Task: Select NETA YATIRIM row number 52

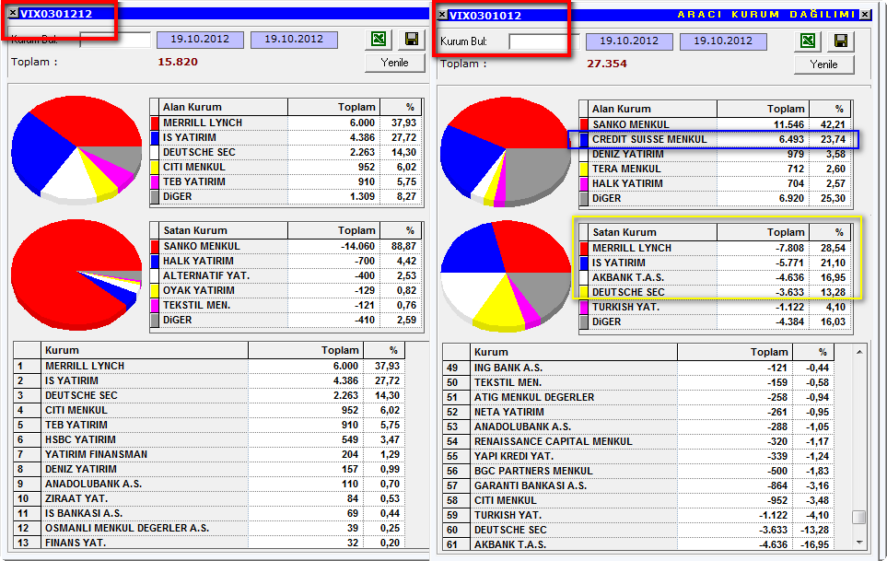Action: (x=638, y=412)
